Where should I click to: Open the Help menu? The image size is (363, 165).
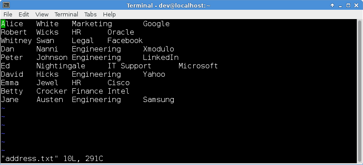point(109,14)
